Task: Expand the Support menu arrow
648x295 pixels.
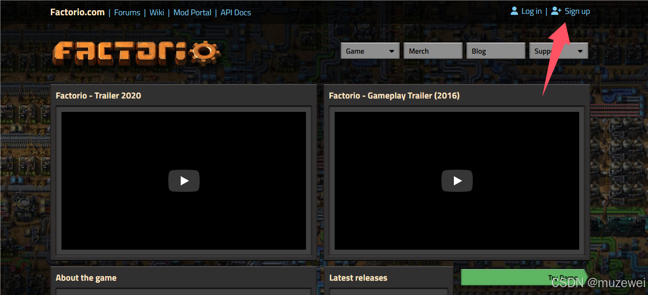Action: pos(580,51)
